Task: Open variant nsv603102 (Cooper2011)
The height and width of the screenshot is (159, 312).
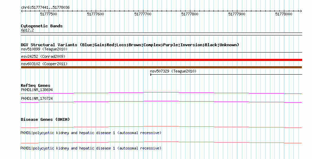Action: [44, 64]
